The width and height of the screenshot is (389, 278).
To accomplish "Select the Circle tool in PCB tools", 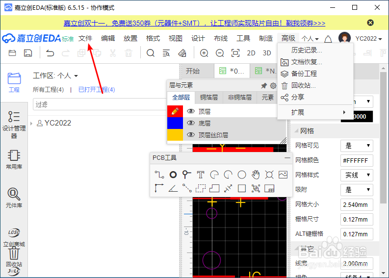I will coord(242,175).
